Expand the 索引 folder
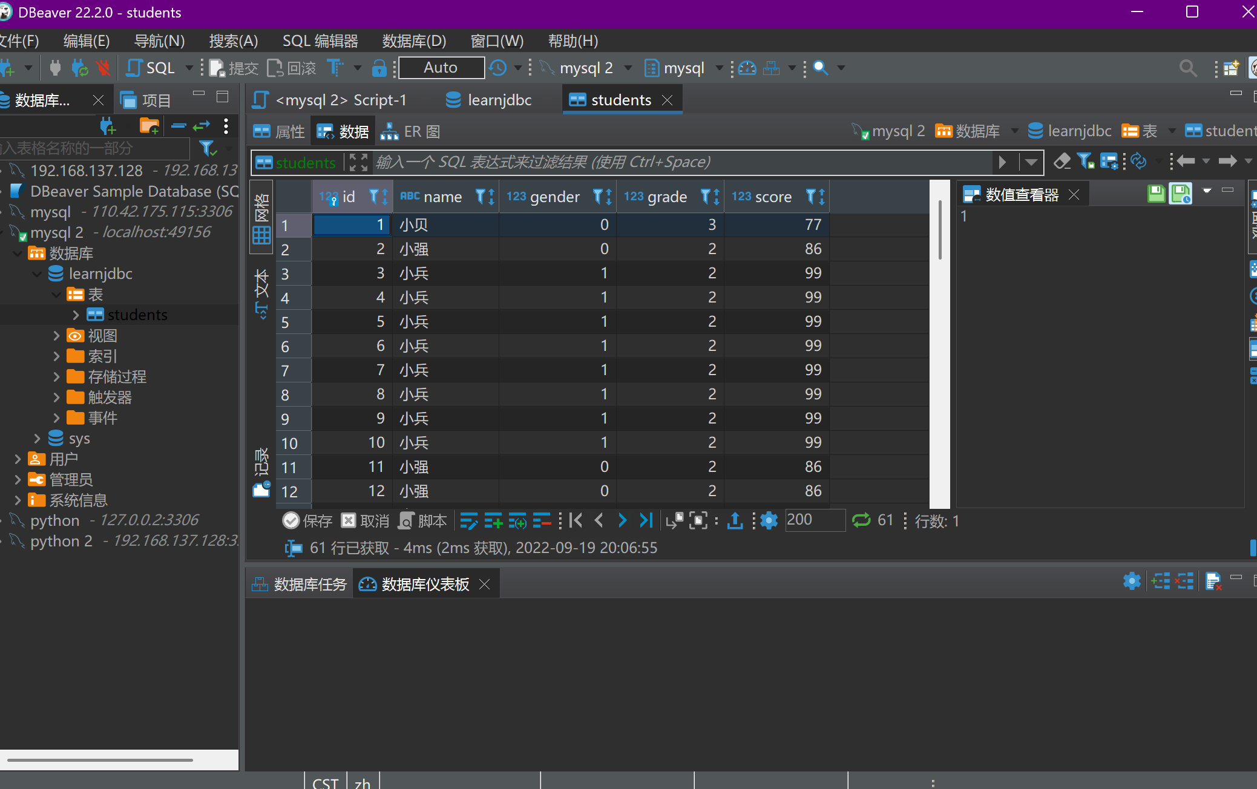 coord(56,356)
